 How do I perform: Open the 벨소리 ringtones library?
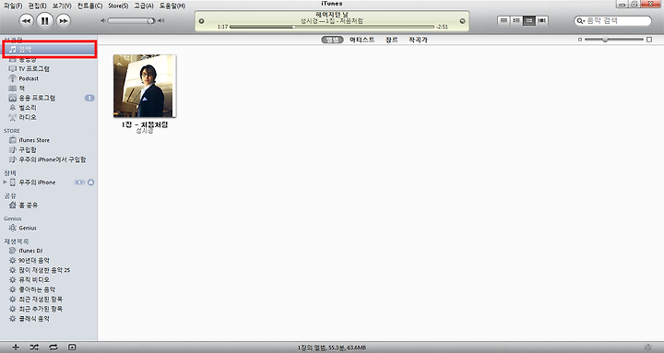(50, 108)
